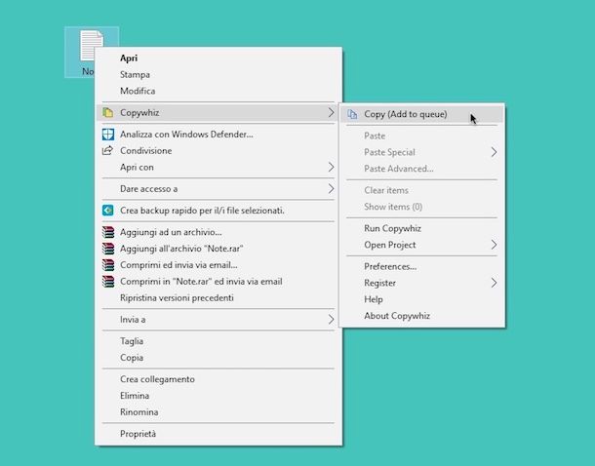This screenshot has height=466, width=595.
Task: Expand the Paste Special submenu arrow
Action: click(494, 152)
